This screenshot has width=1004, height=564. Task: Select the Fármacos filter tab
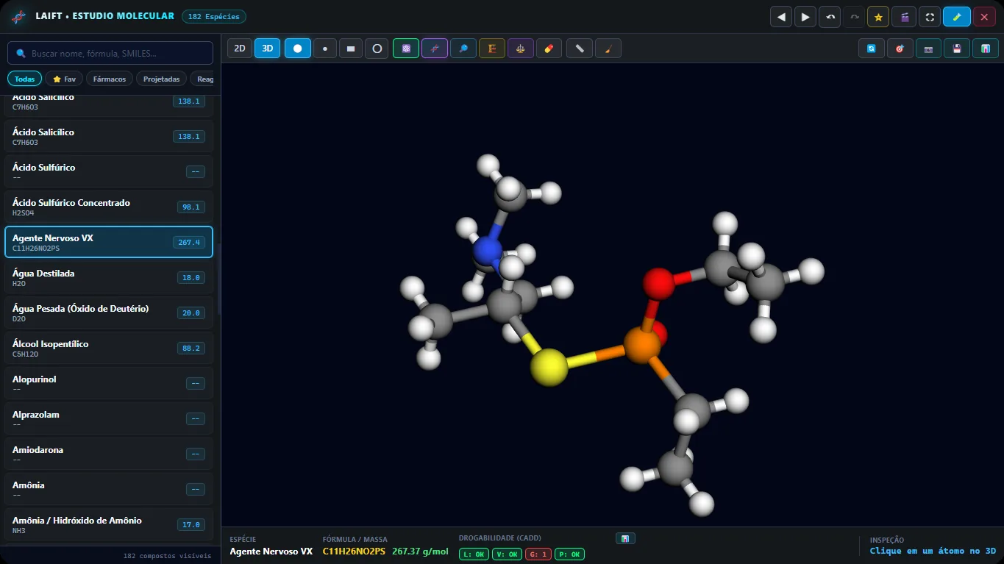110,79
